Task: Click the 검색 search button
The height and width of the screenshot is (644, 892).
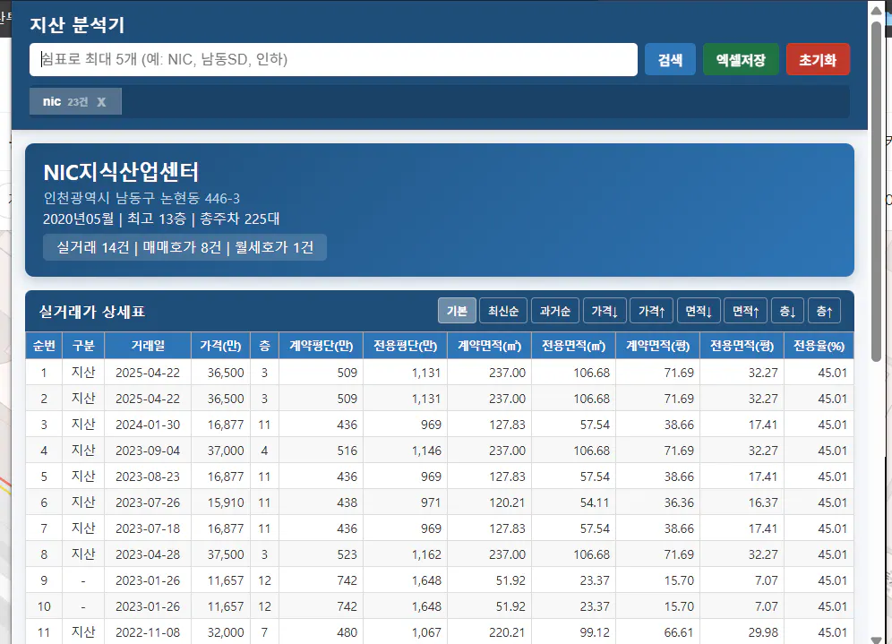Action: (x=670, y=59)
